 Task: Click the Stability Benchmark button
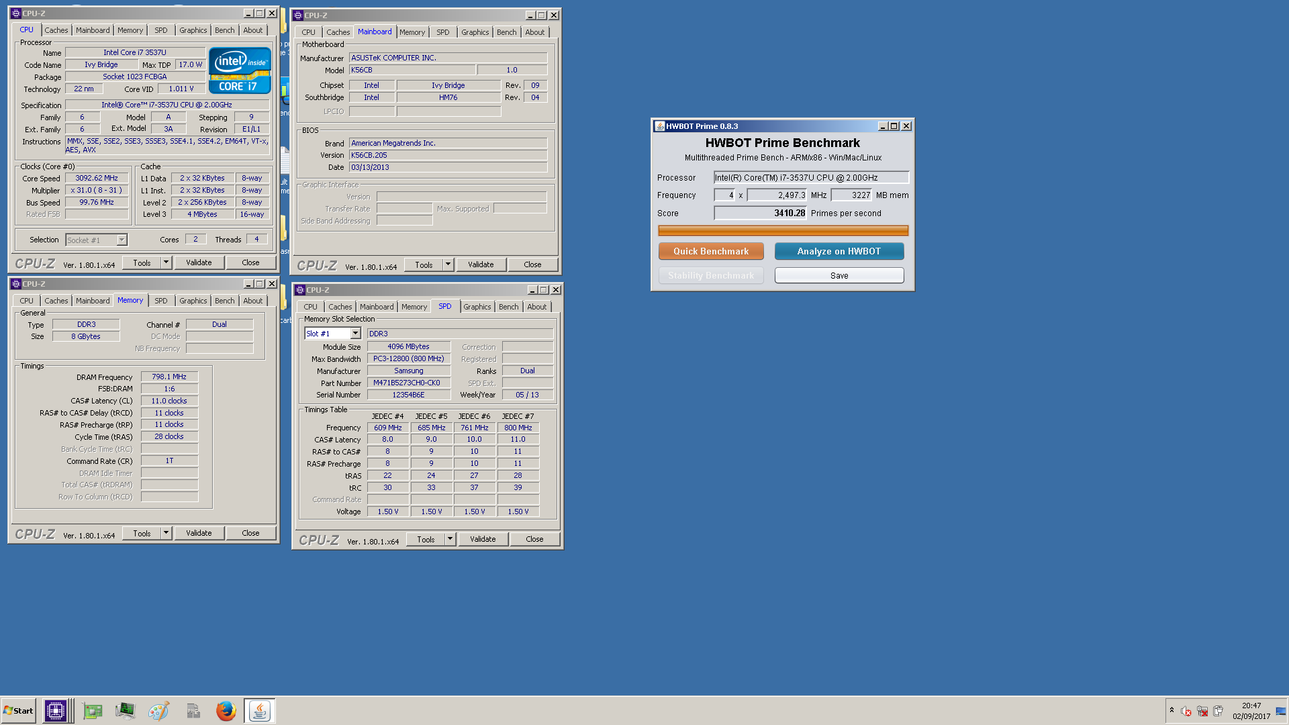coord(711,275)
